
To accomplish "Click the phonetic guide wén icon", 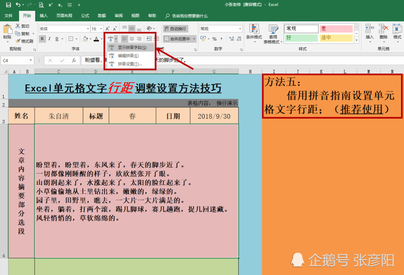I will [x=111, y=39].
